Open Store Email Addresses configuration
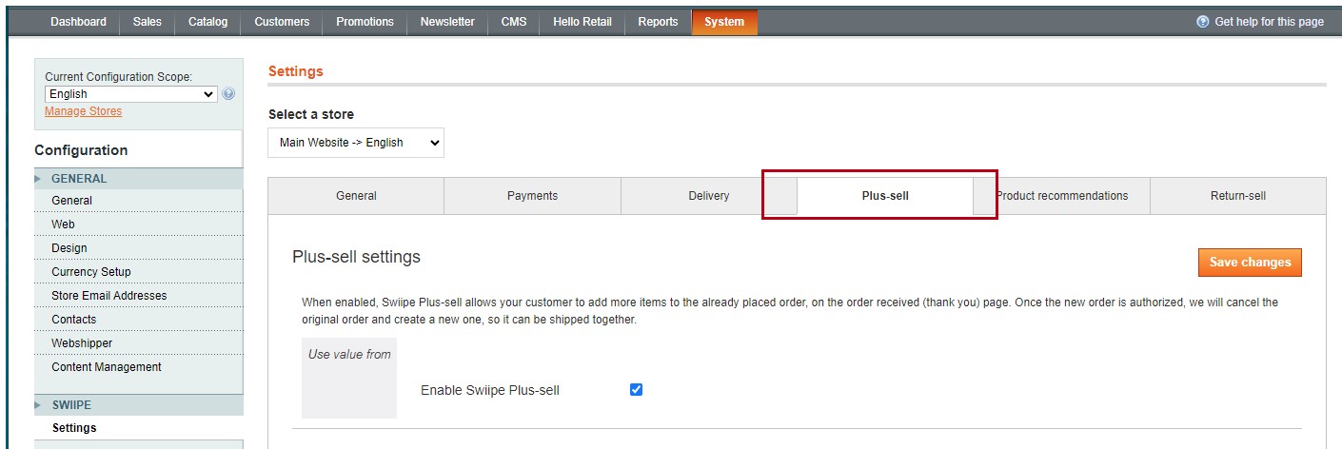The image size is (1342, 449). point(109,296)
